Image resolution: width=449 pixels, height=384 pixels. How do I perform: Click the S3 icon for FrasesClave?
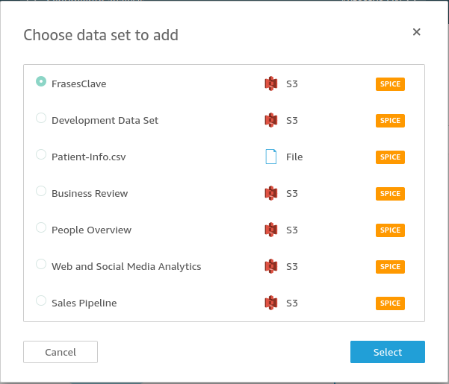270,84
